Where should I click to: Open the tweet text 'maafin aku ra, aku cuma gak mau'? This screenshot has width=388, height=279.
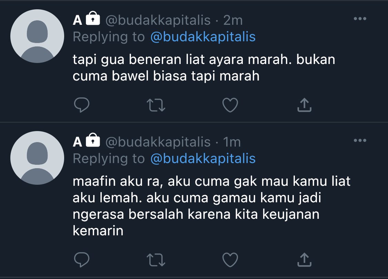pyautogui.click(x=181, y=182)
